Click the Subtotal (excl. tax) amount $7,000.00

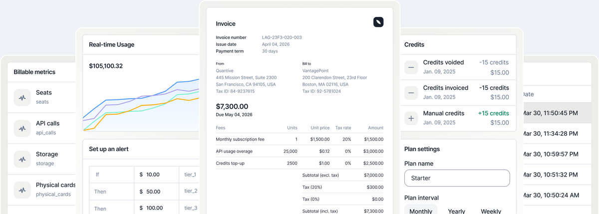click(x=373, y=175)
